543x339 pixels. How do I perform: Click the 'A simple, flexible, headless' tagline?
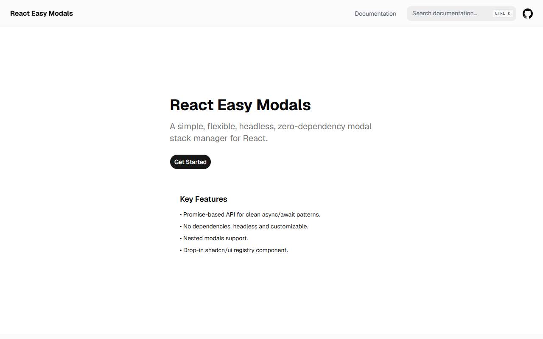(x=271, y=132)
